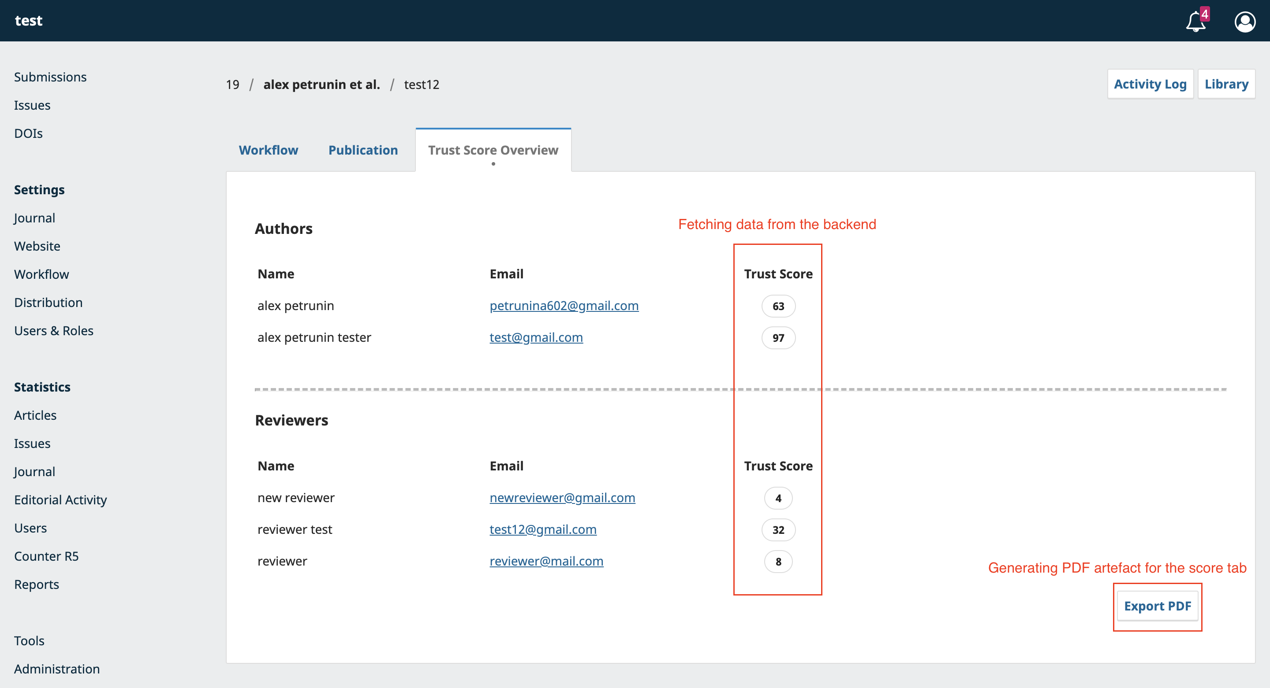The height and width of the screenshot is (688, 1270).
Task: Click the trust score badge showing 97
Action: pos(778,338)
